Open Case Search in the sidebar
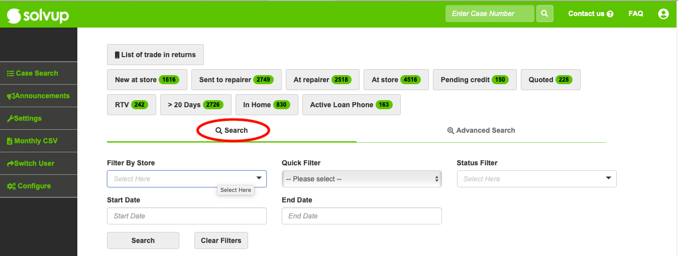The image size is (678, 256). (39, 73)
